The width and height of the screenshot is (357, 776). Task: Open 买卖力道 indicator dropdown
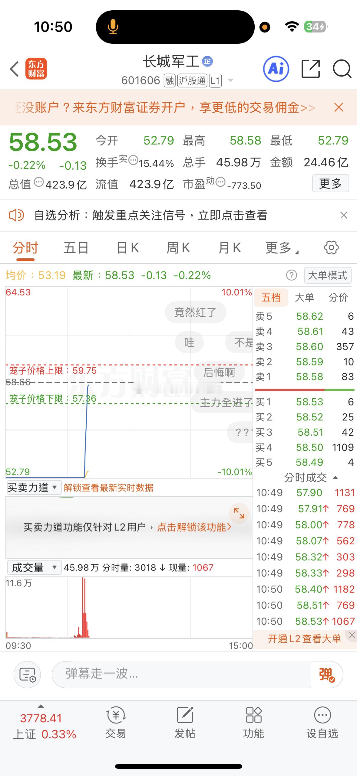pos(34,488)
